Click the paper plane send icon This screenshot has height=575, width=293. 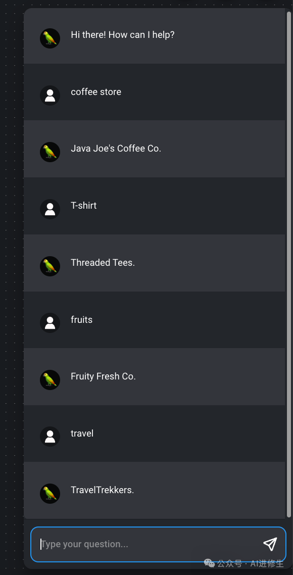(x=270, y=544)
